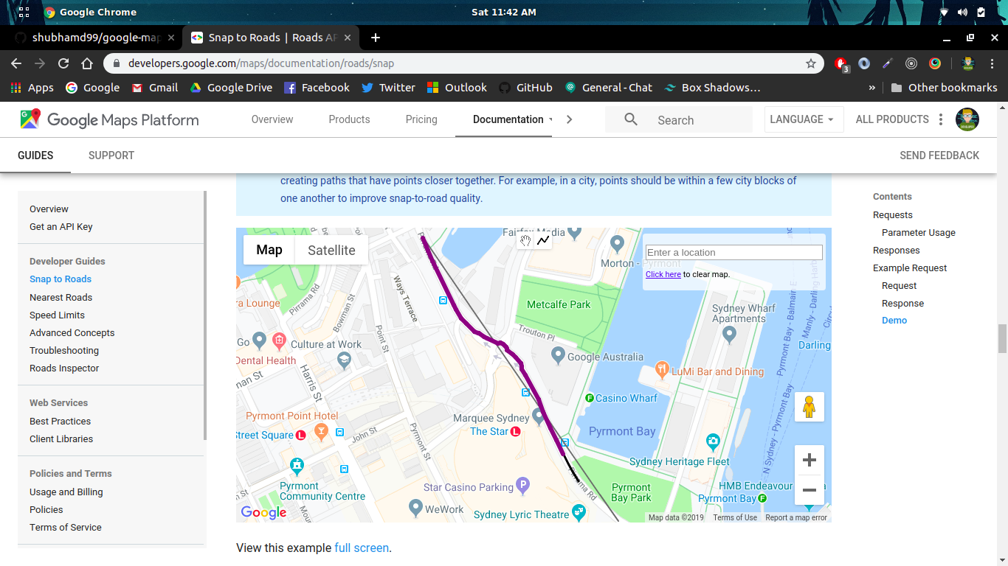Open the system volume indicator
The image size is (1008, 566).
click(x=962, y=12)
